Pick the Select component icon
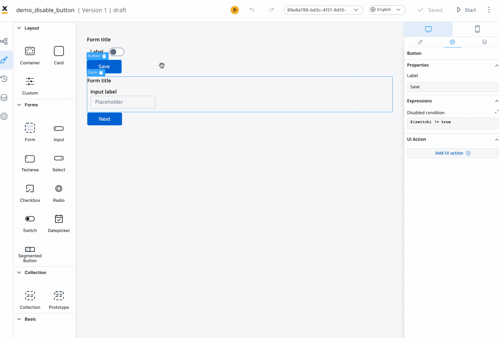This screenshot has height=338, width=500. [59, 158]
